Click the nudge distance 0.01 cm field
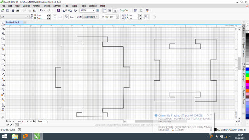 click(110, 17)
